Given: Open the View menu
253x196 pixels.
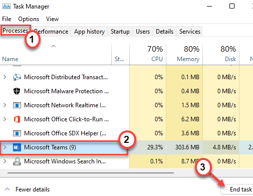Looking at the screenshot, I should pyautogui.click(x=52, y=19).
